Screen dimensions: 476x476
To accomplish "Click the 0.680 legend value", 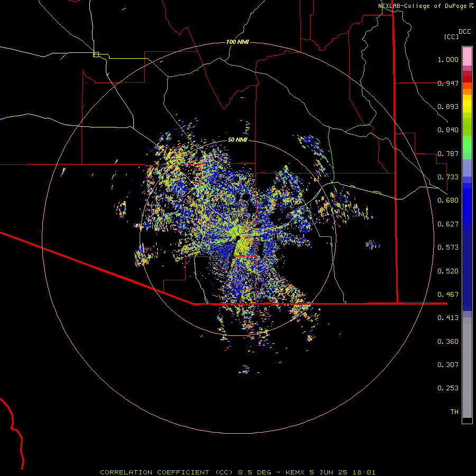I will [448, 200].
